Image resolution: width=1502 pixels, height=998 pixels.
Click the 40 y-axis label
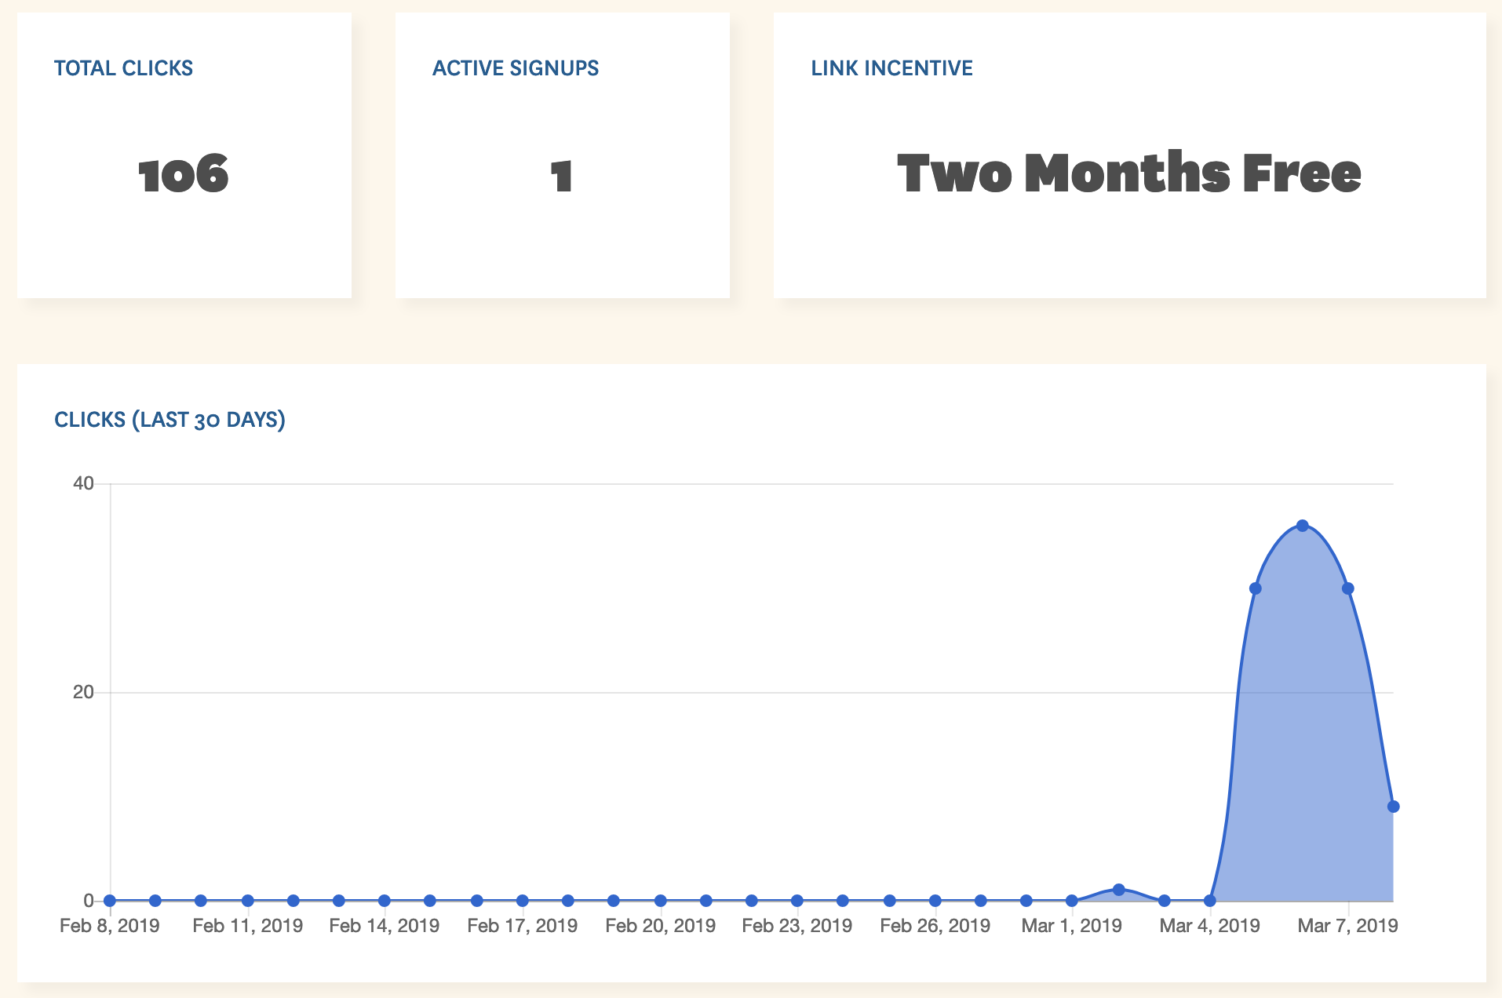tap(83, 483)
